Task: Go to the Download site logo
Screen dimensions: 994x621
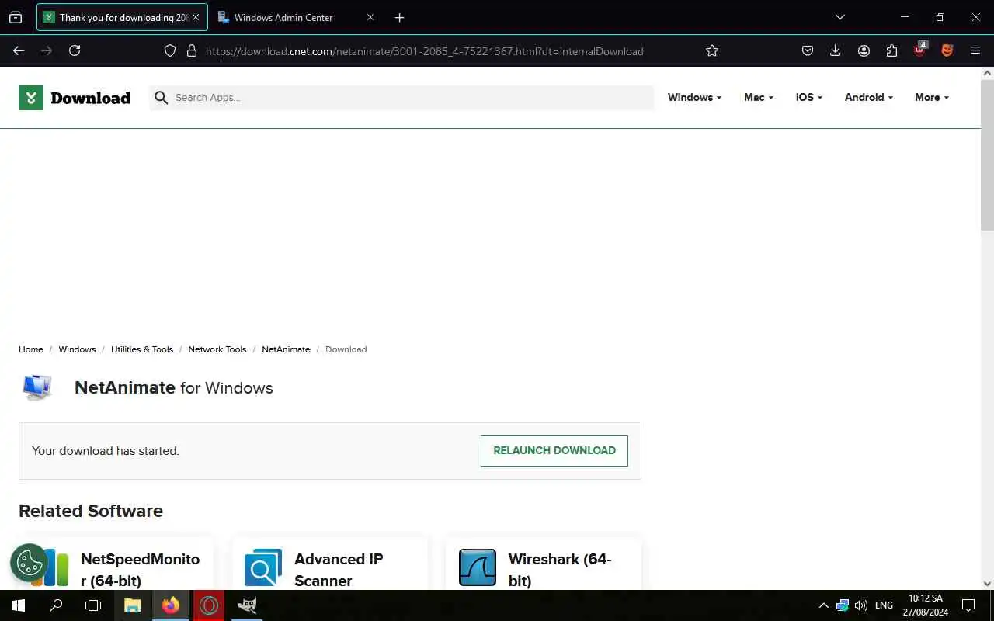Action: click(75, 98)
